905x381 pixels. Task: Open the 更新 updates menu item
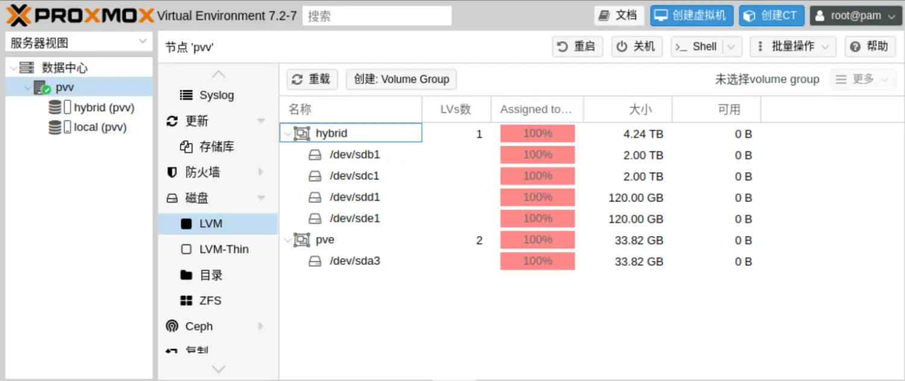[218, 121]
